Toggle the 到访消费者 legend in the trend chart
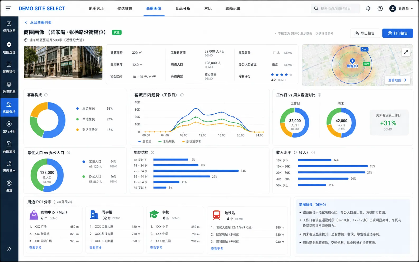 pos(191,142)
